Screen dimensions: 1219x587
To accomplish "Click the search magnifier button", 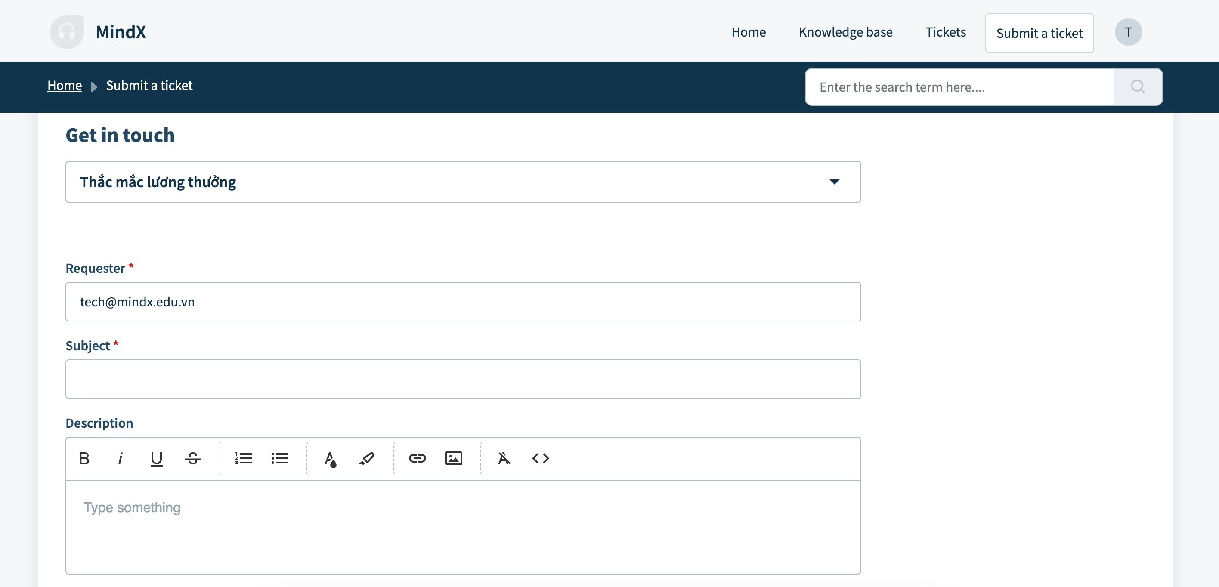I will point(1138,87).
